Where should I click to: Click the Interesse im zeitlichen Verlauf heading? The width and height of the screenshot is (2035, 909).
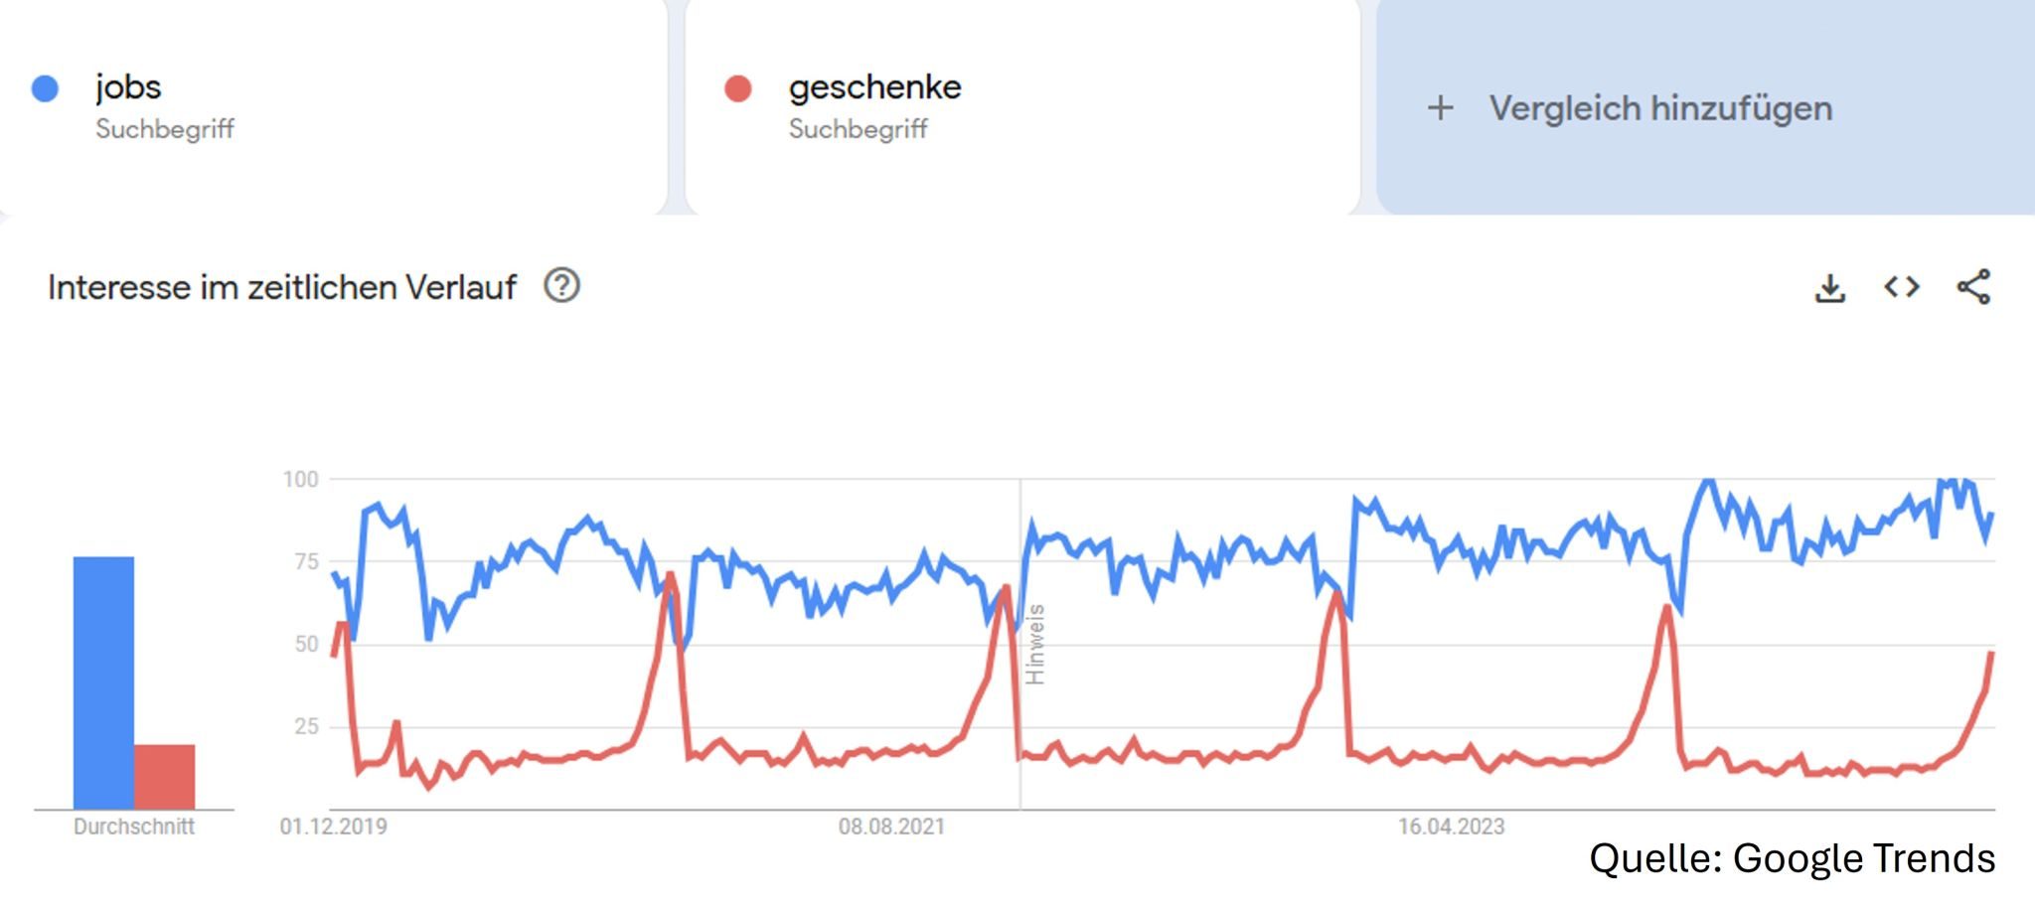(x=282, y=287)
